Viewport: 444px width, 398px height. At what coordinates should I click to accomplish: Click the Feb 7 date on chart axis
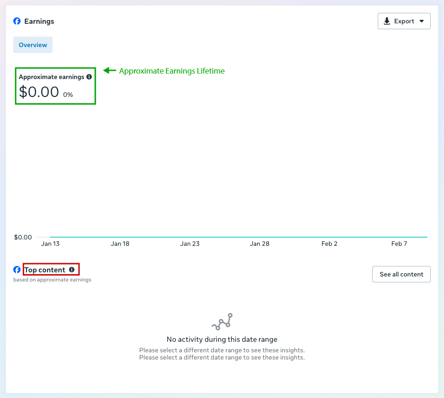click(x=399, y=244)
